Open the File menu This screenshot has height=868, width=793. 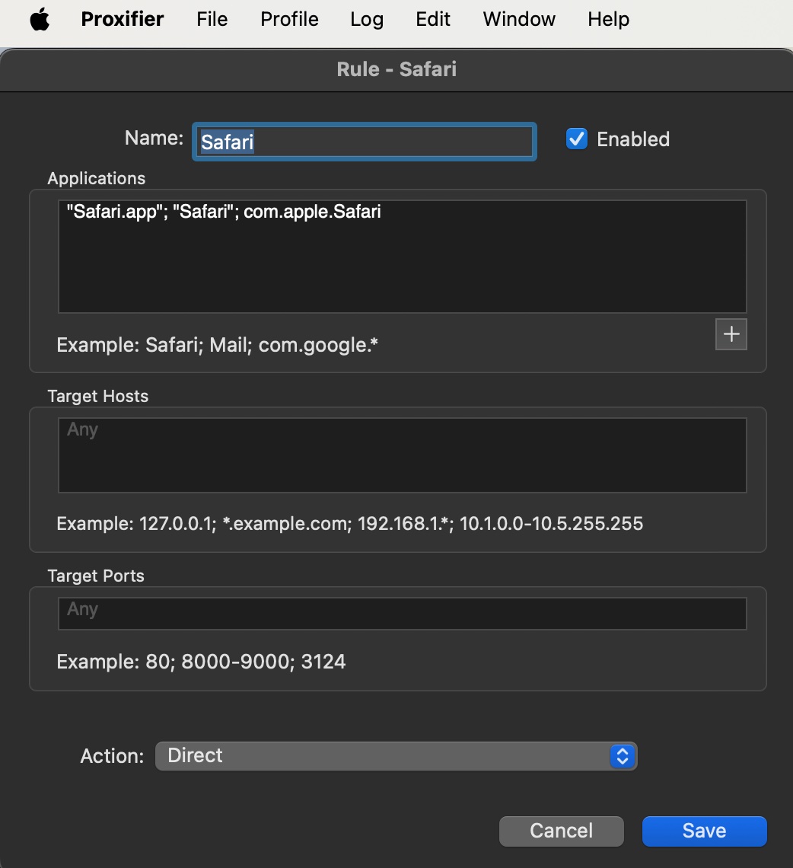212,20
